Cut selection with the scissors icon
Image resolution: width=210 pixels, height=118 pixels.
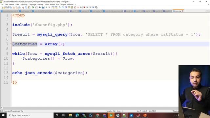(x=23, y=7)
